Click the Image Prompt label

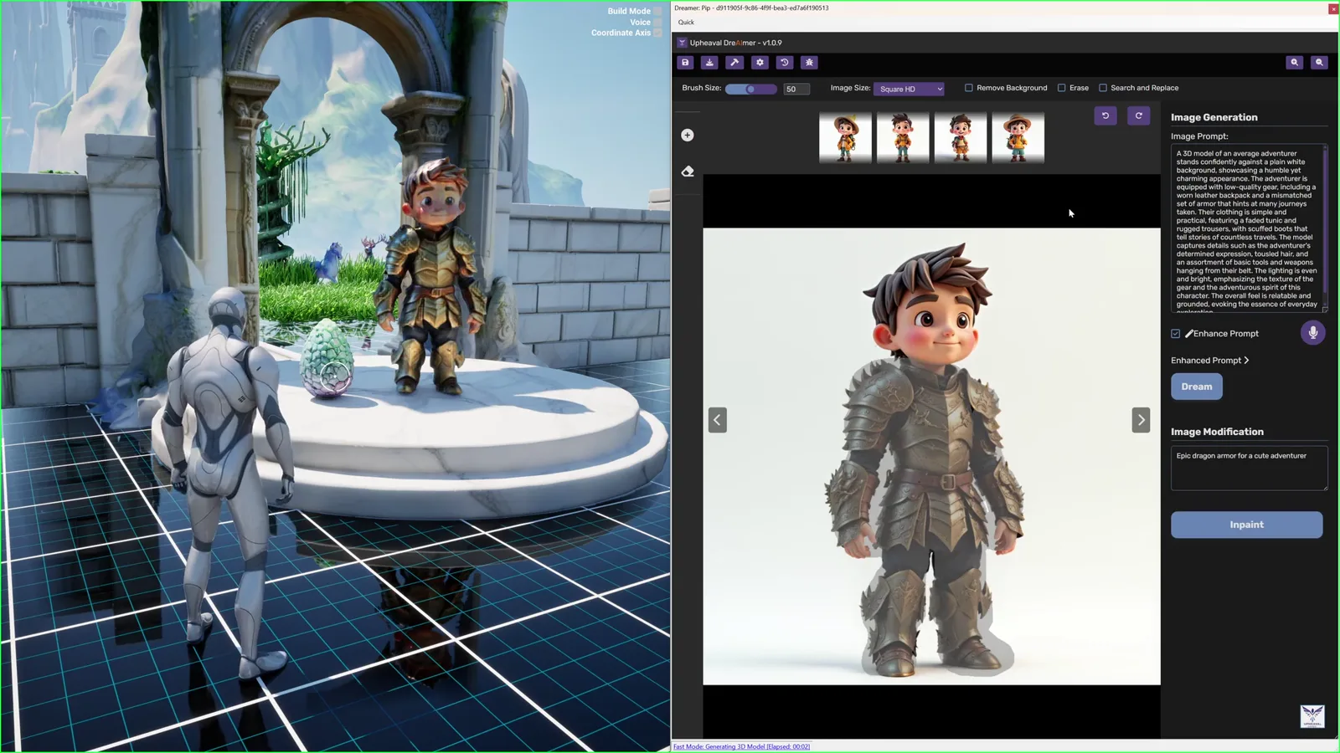[x=1199, y=136]
